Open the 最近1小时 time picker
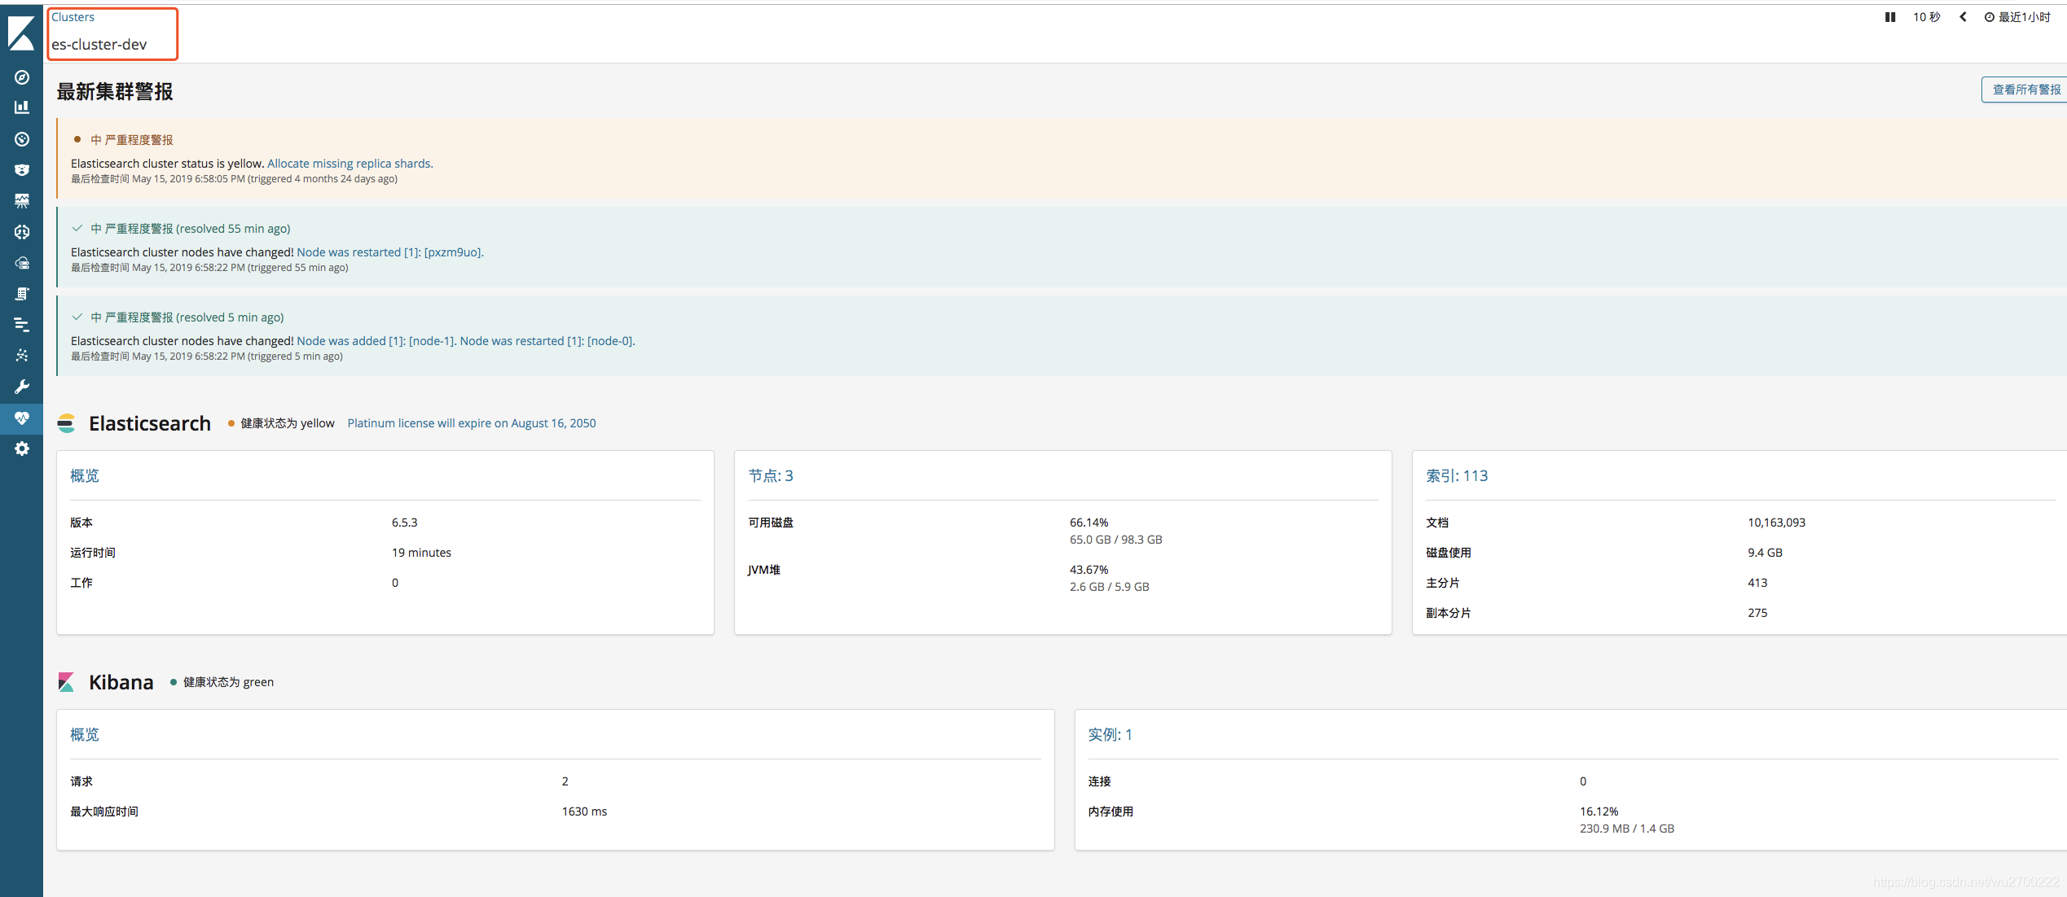Image resolution: width=2067 pixels, height=897 pixels. tap(2017, 17)
